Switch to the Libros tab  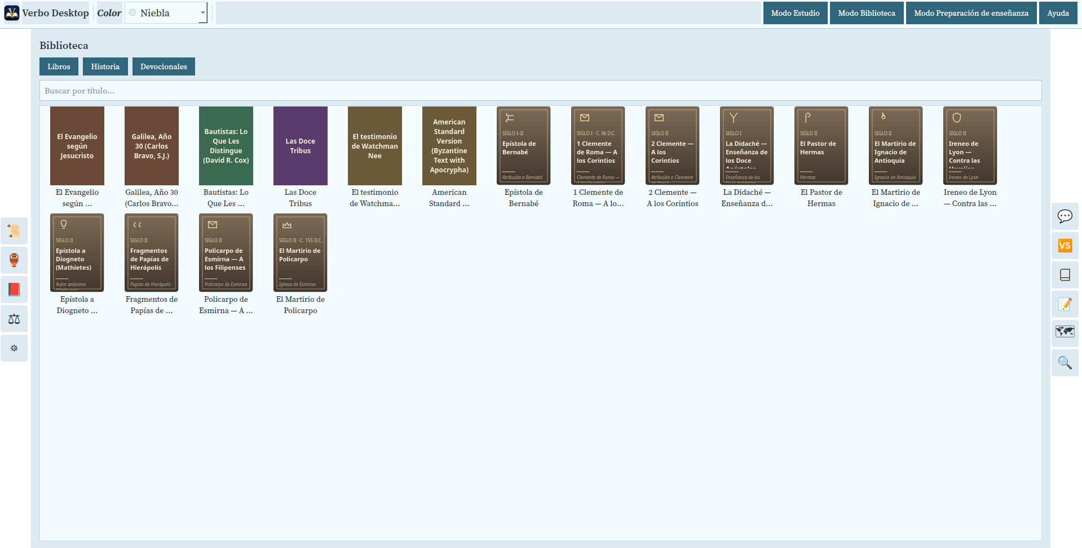[x=59, y=66]
